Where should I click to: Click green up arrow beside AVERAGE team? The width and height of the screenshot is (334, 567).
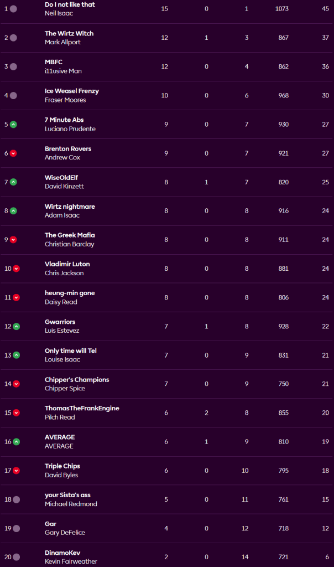point(16,441)
